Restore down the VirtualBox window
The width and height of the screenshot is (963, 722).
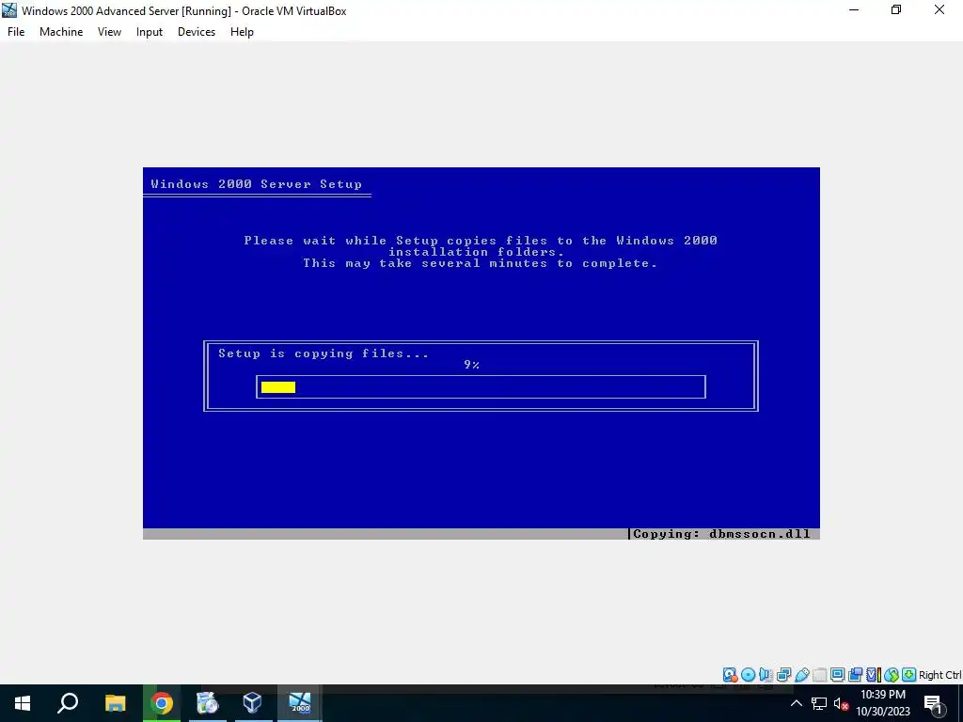point(896,10)
